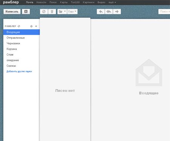The height and width of the screenshot is (141, 170).
Task: Open Видео in the top navigation
Action: click(101, 2)
